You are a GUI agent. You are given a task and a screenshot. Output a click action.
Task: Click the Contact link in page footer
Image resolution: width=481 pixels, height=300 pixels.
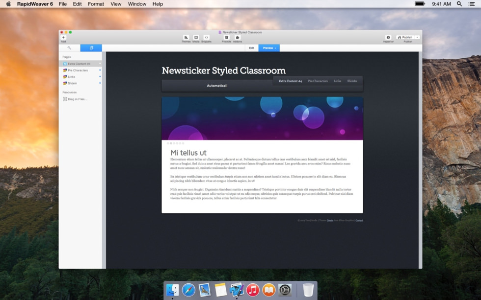[x=359, y=221]
